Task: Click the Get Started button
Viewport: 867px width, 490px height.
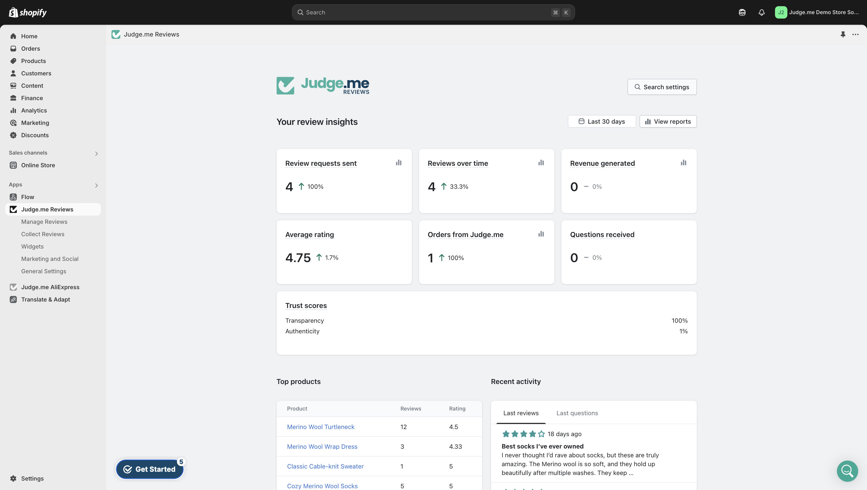Action: [150, 469]
